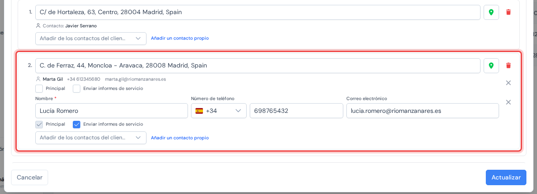The height and width of the screenshot is (194, 537).
Task: Delete the C/ de Hortaleza address
Action: pyautogui.click(x=508, y=12)
